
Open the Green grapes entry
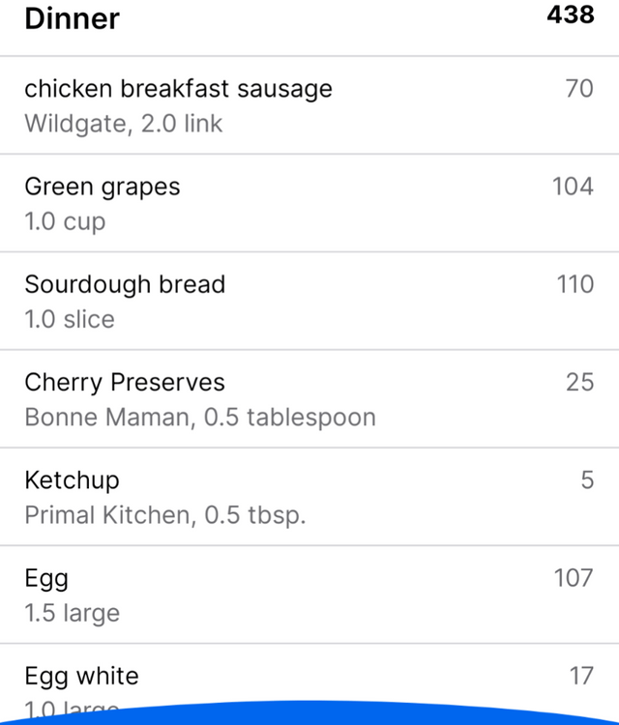point(309,203)
